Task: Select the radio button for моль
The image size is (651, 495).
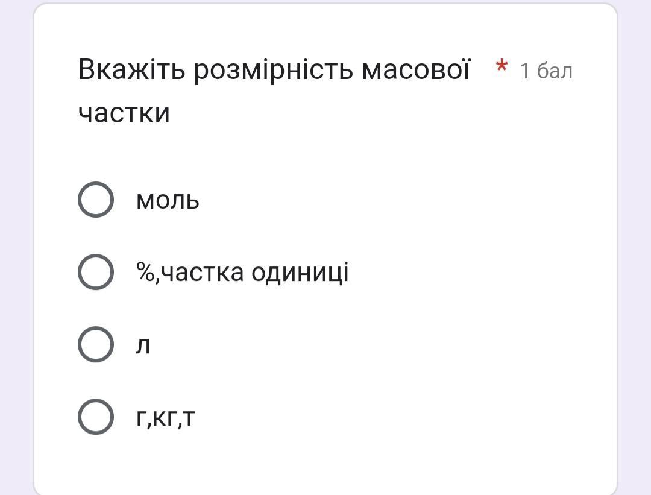Action: tap(96, 200)
